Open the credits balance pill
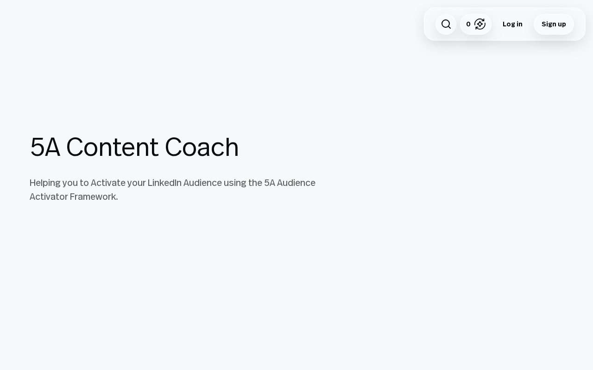The width and height of the screenshot is (593, 370). (x=475, y=24)
